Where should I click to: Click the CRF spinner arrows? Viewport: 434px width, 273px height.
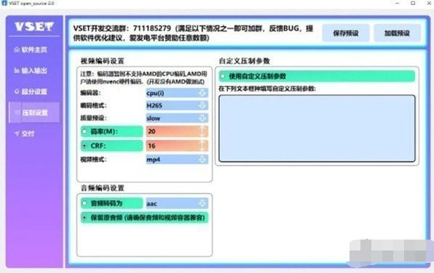(x=202, y=146)
